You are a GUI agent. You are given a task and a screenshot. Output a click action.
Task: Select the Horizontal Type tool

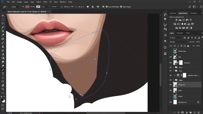click(x=3, y=74)
